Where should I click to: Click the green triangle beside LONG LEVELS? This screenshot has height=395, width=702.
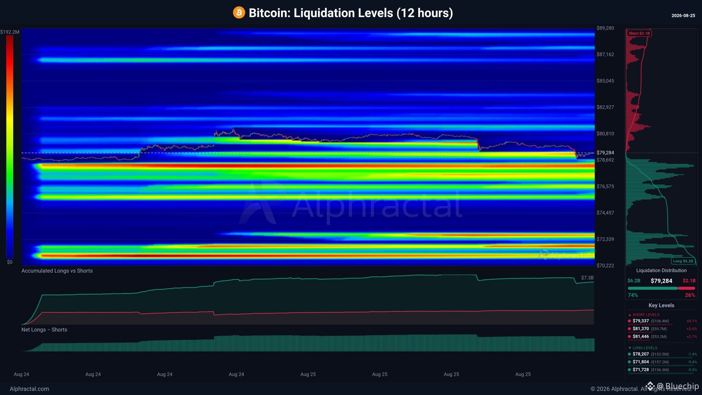pyautogui.click(x=630, y=348)
